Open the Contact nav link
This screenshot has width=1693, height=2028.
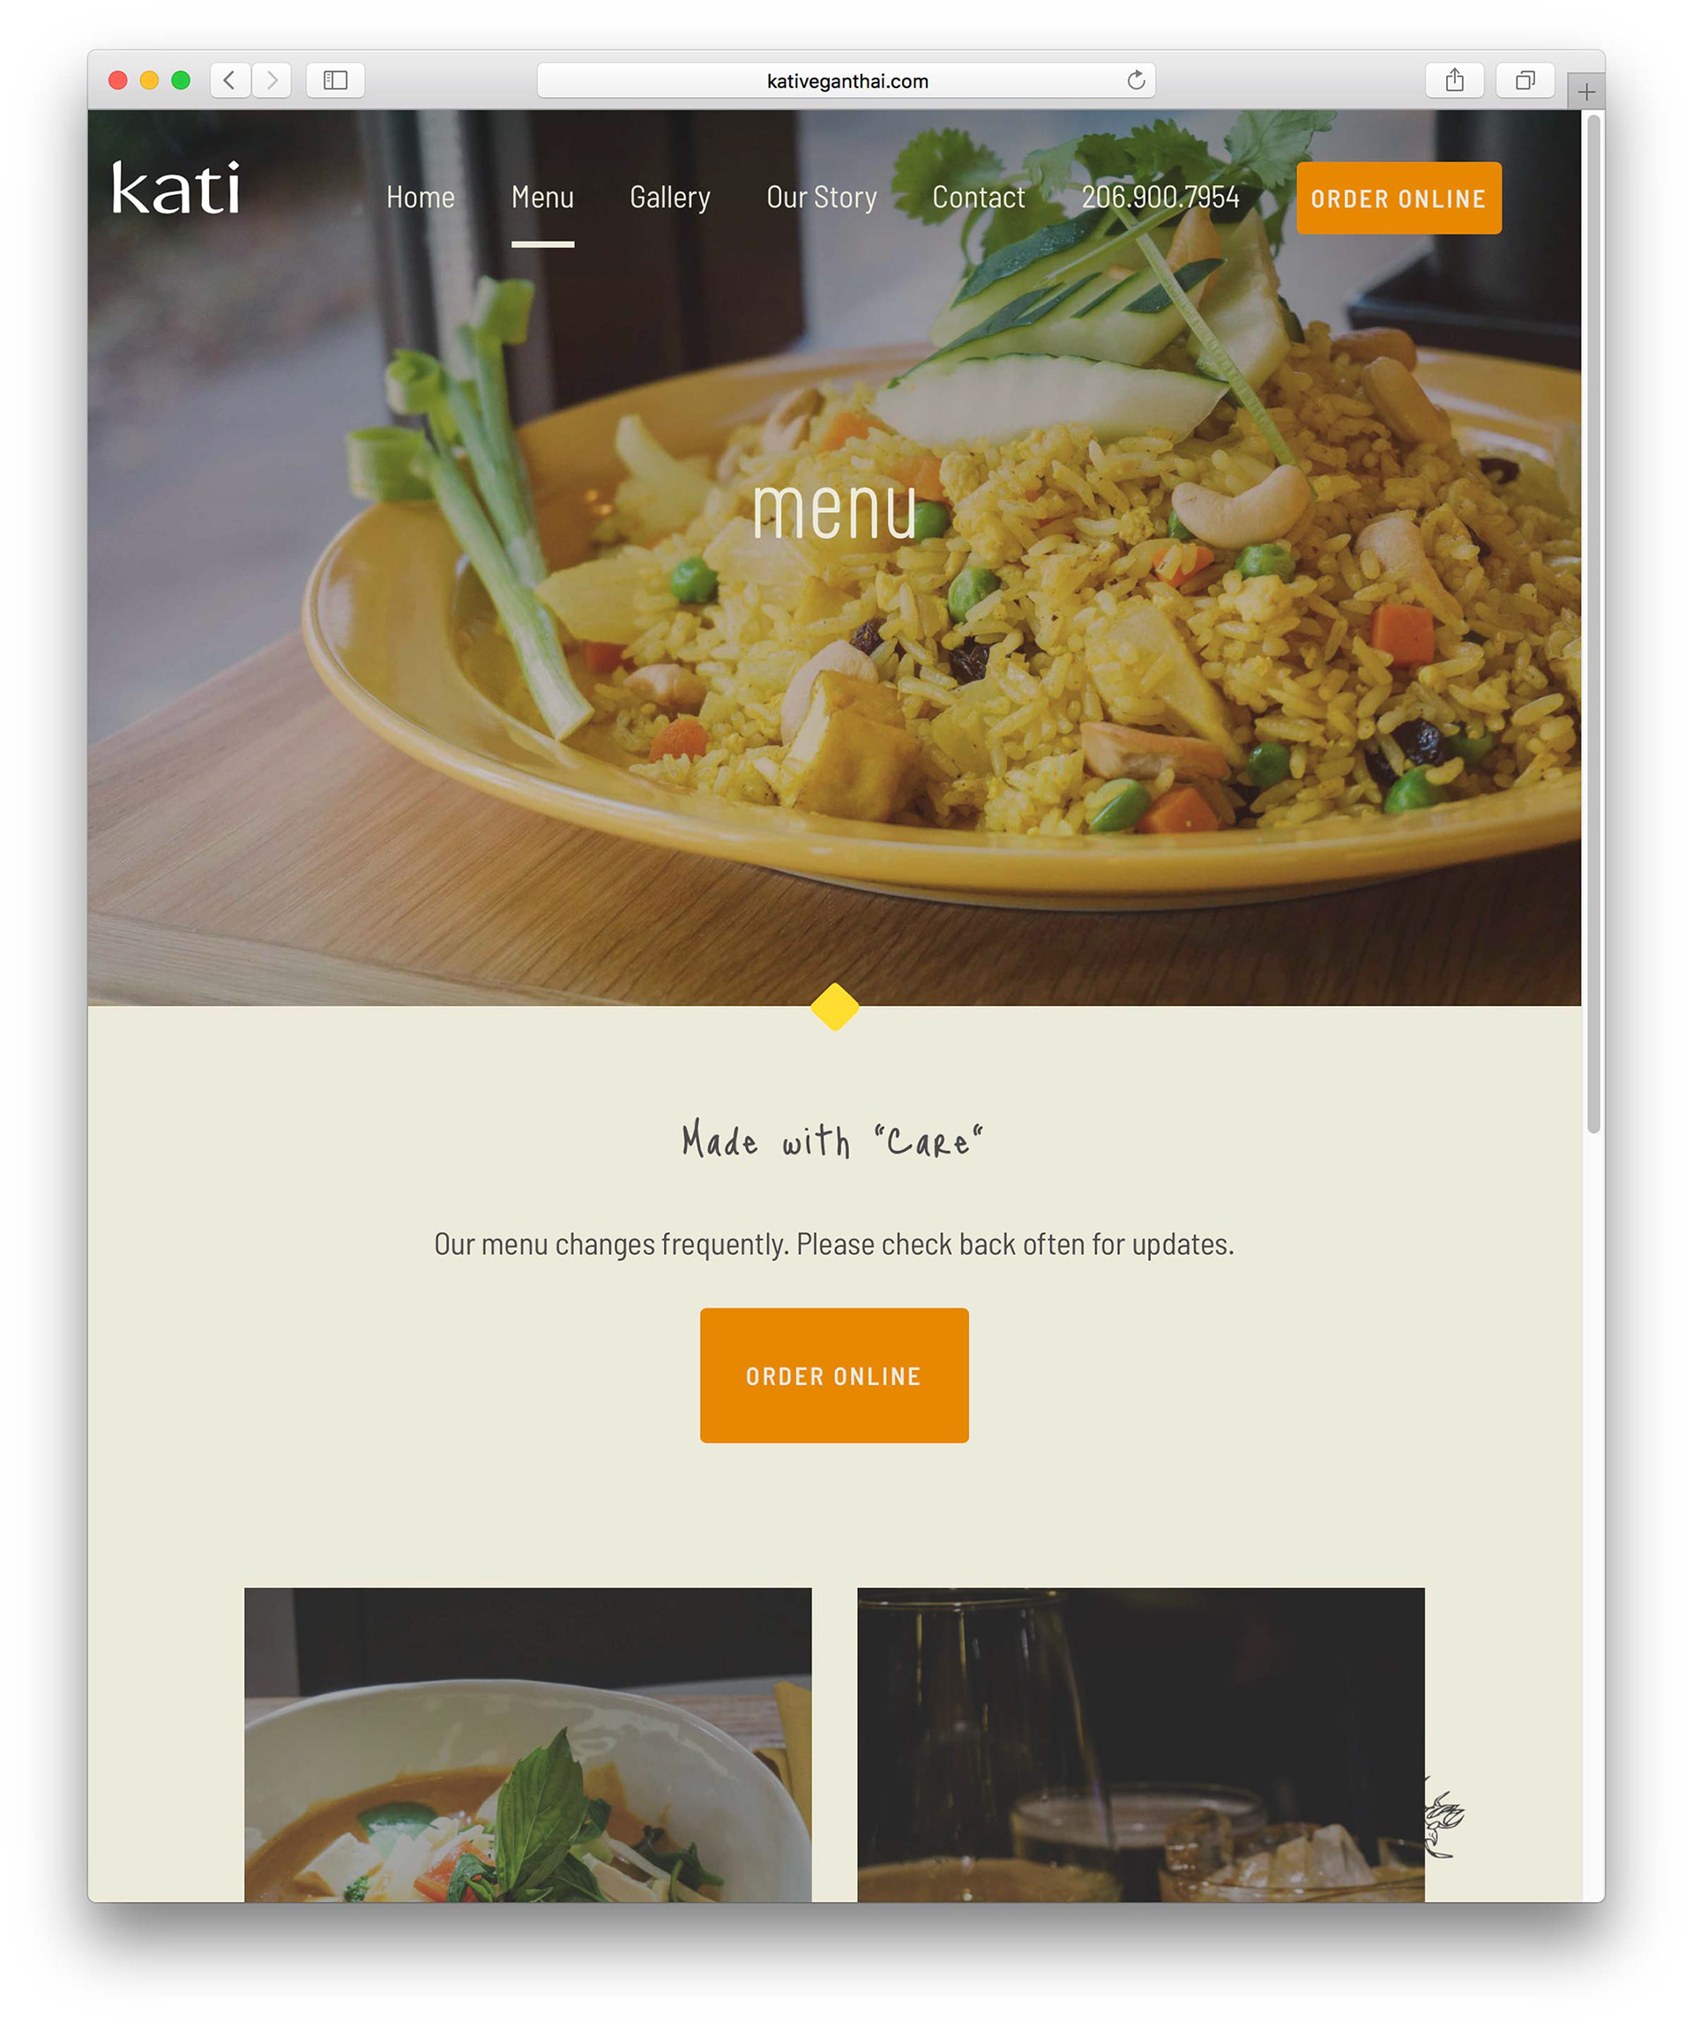[979, 197]
